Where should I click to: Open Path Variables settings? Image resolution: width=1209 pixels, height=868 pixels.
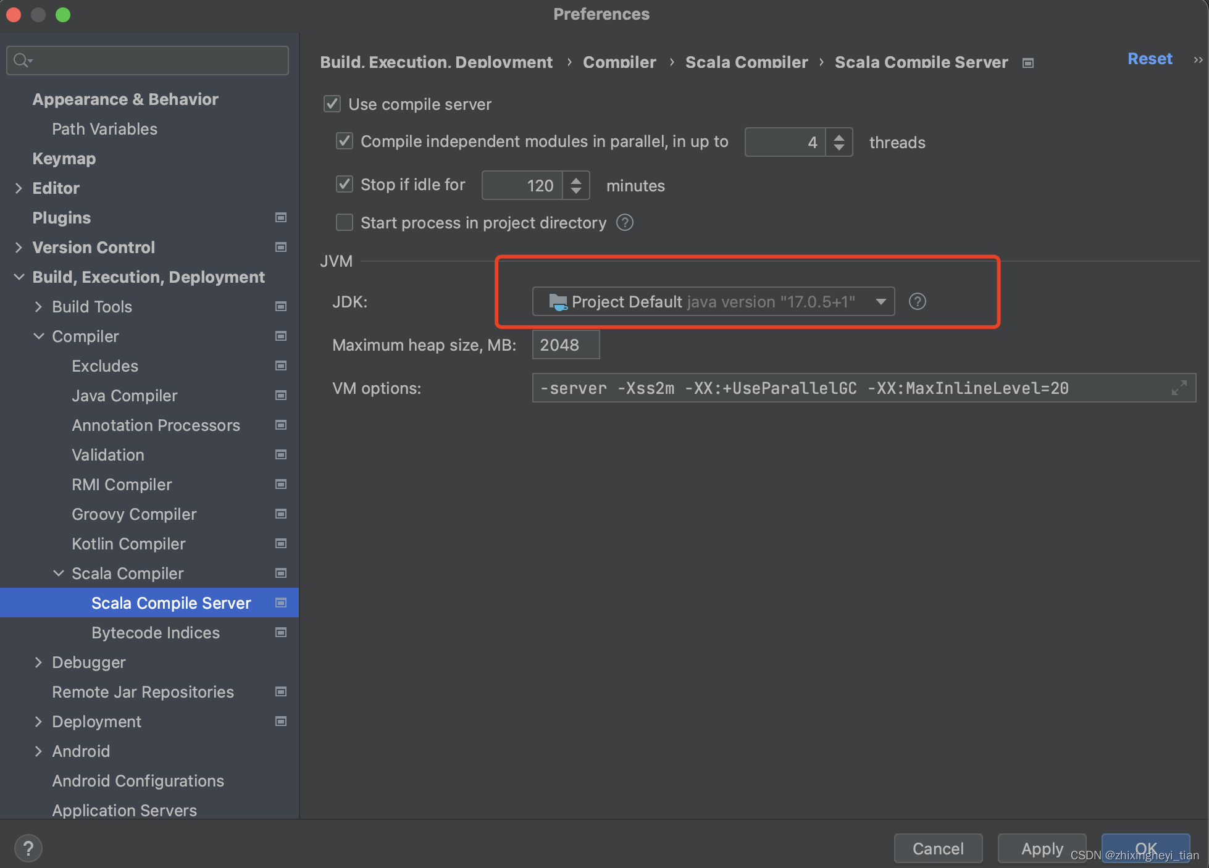(104, 129)
